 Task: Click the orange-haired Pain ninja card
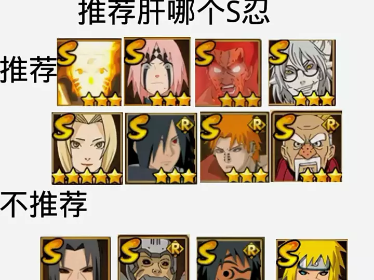pyautogui.click(x=235, y=147)
